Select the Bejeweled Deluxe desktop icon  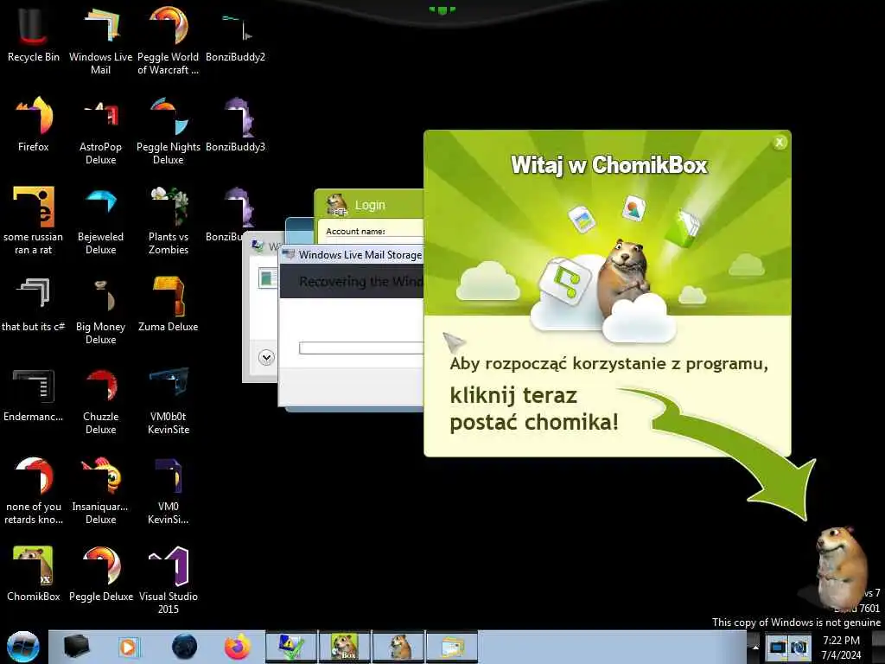pyautogui.click(x=100, y=220)
